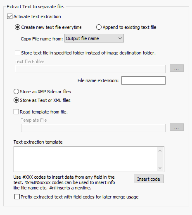Open Copy File name from dropdown
This screenshot has width=192, height=215.
pos(94,38)
